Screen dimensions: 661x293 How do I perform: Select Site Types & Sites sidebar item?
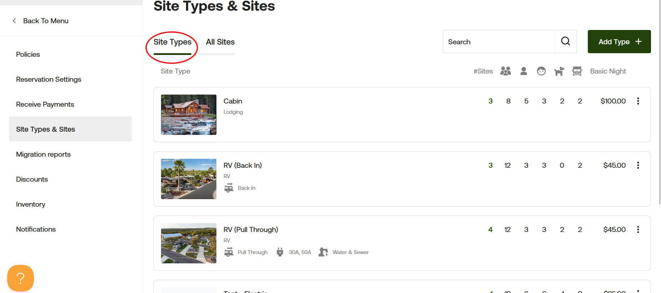pyautogui.click(x=70, y=129)
